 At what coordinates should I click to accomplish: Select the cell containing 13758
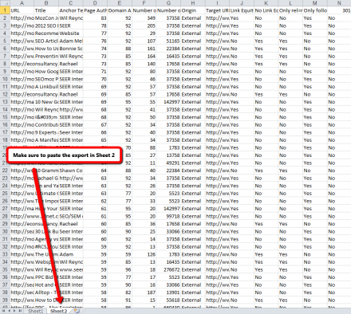pyautogui.click(x=168, y=155)
